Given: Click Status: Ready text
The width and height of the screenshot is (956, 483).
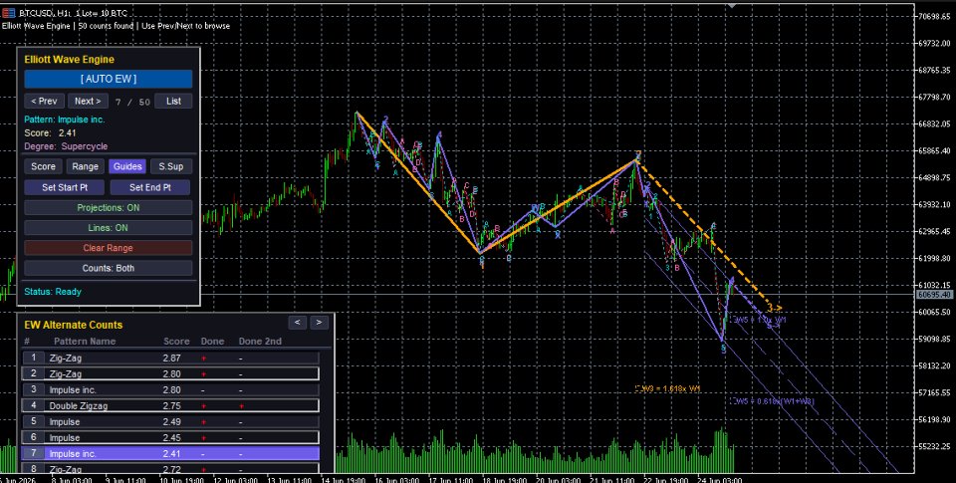Looking at the screenshot, I should (x=53, y=292).
